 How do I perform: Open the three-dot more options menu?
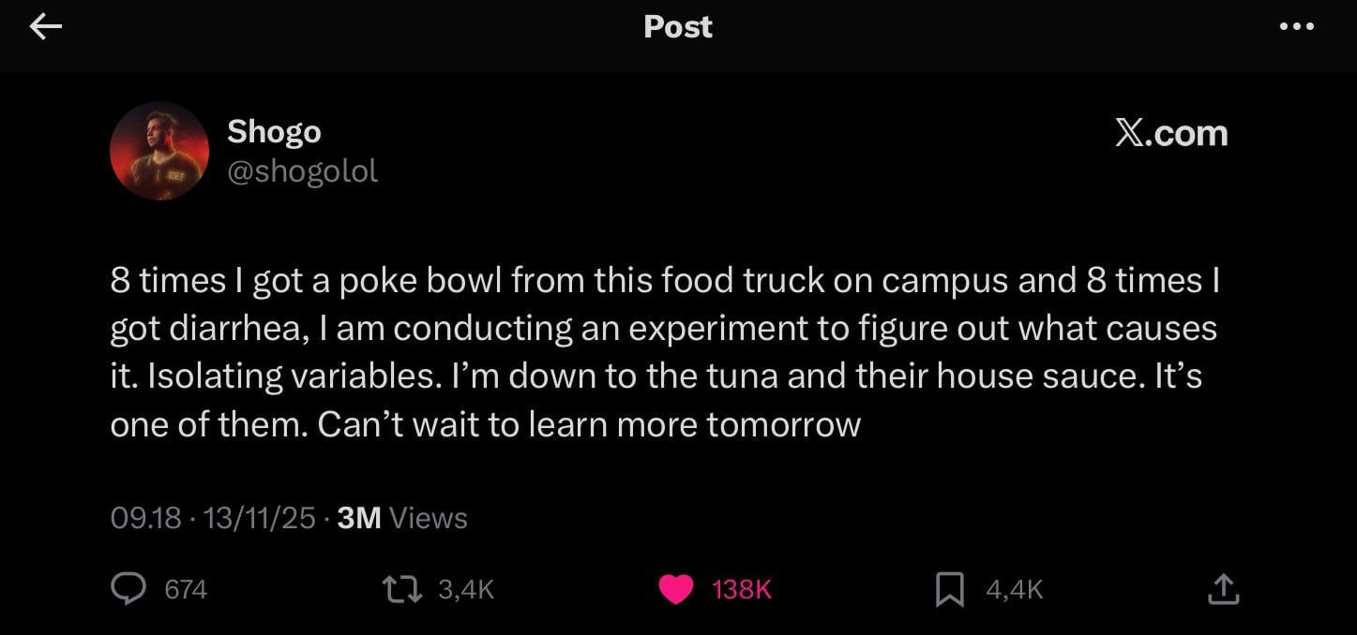[1296, 27]
